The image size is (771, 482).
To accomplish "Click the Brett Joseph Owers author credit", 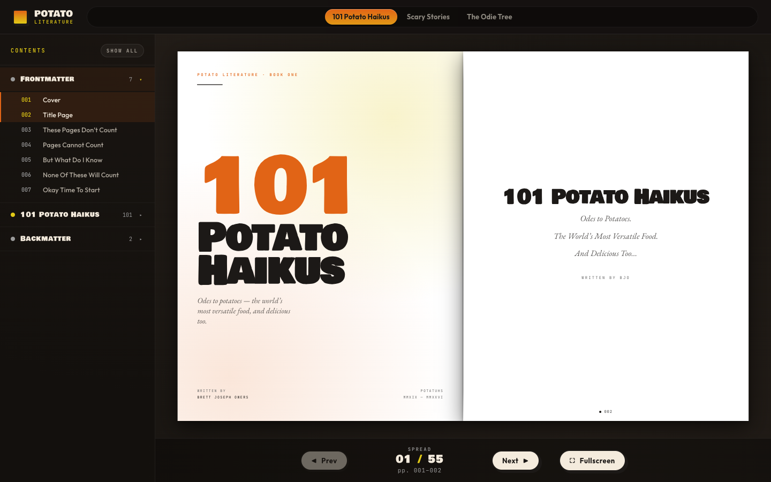I will (223, 397).
